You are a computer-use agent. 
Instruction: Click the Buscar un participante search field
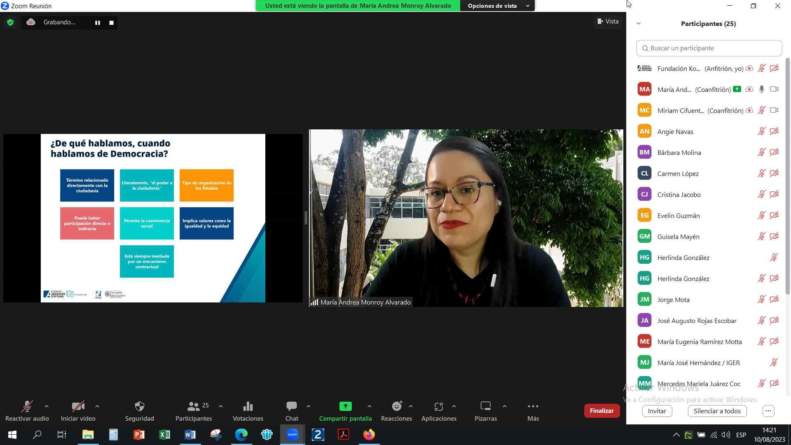(709, 48)
